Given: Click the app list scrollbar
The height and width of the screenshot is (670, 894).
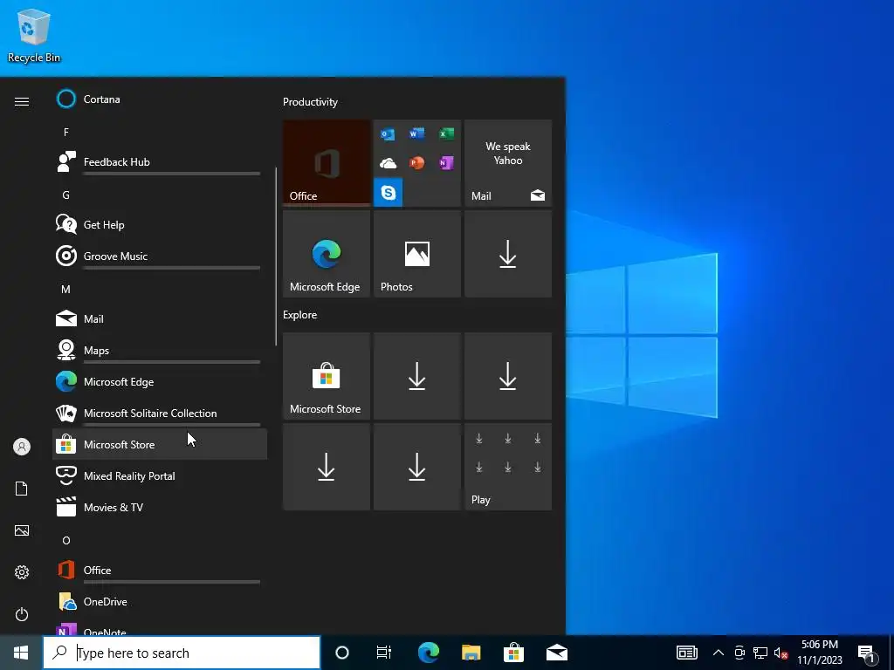Looking at the screenshot, I should 276,256.
